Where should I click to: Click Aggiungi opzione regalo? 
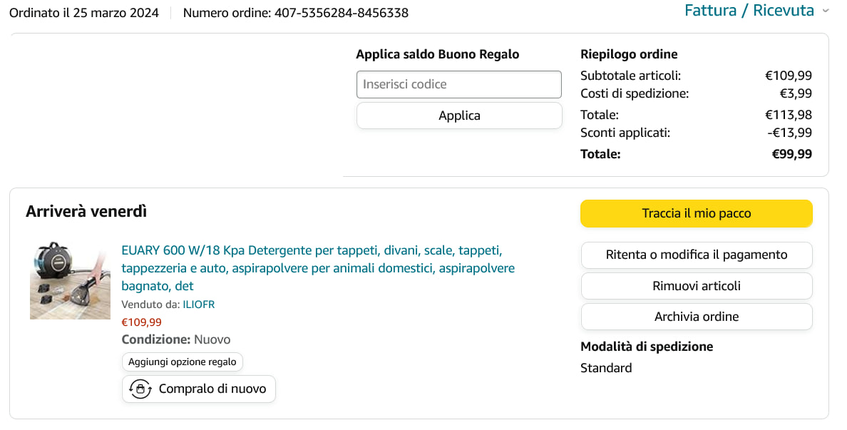[183, 362]
